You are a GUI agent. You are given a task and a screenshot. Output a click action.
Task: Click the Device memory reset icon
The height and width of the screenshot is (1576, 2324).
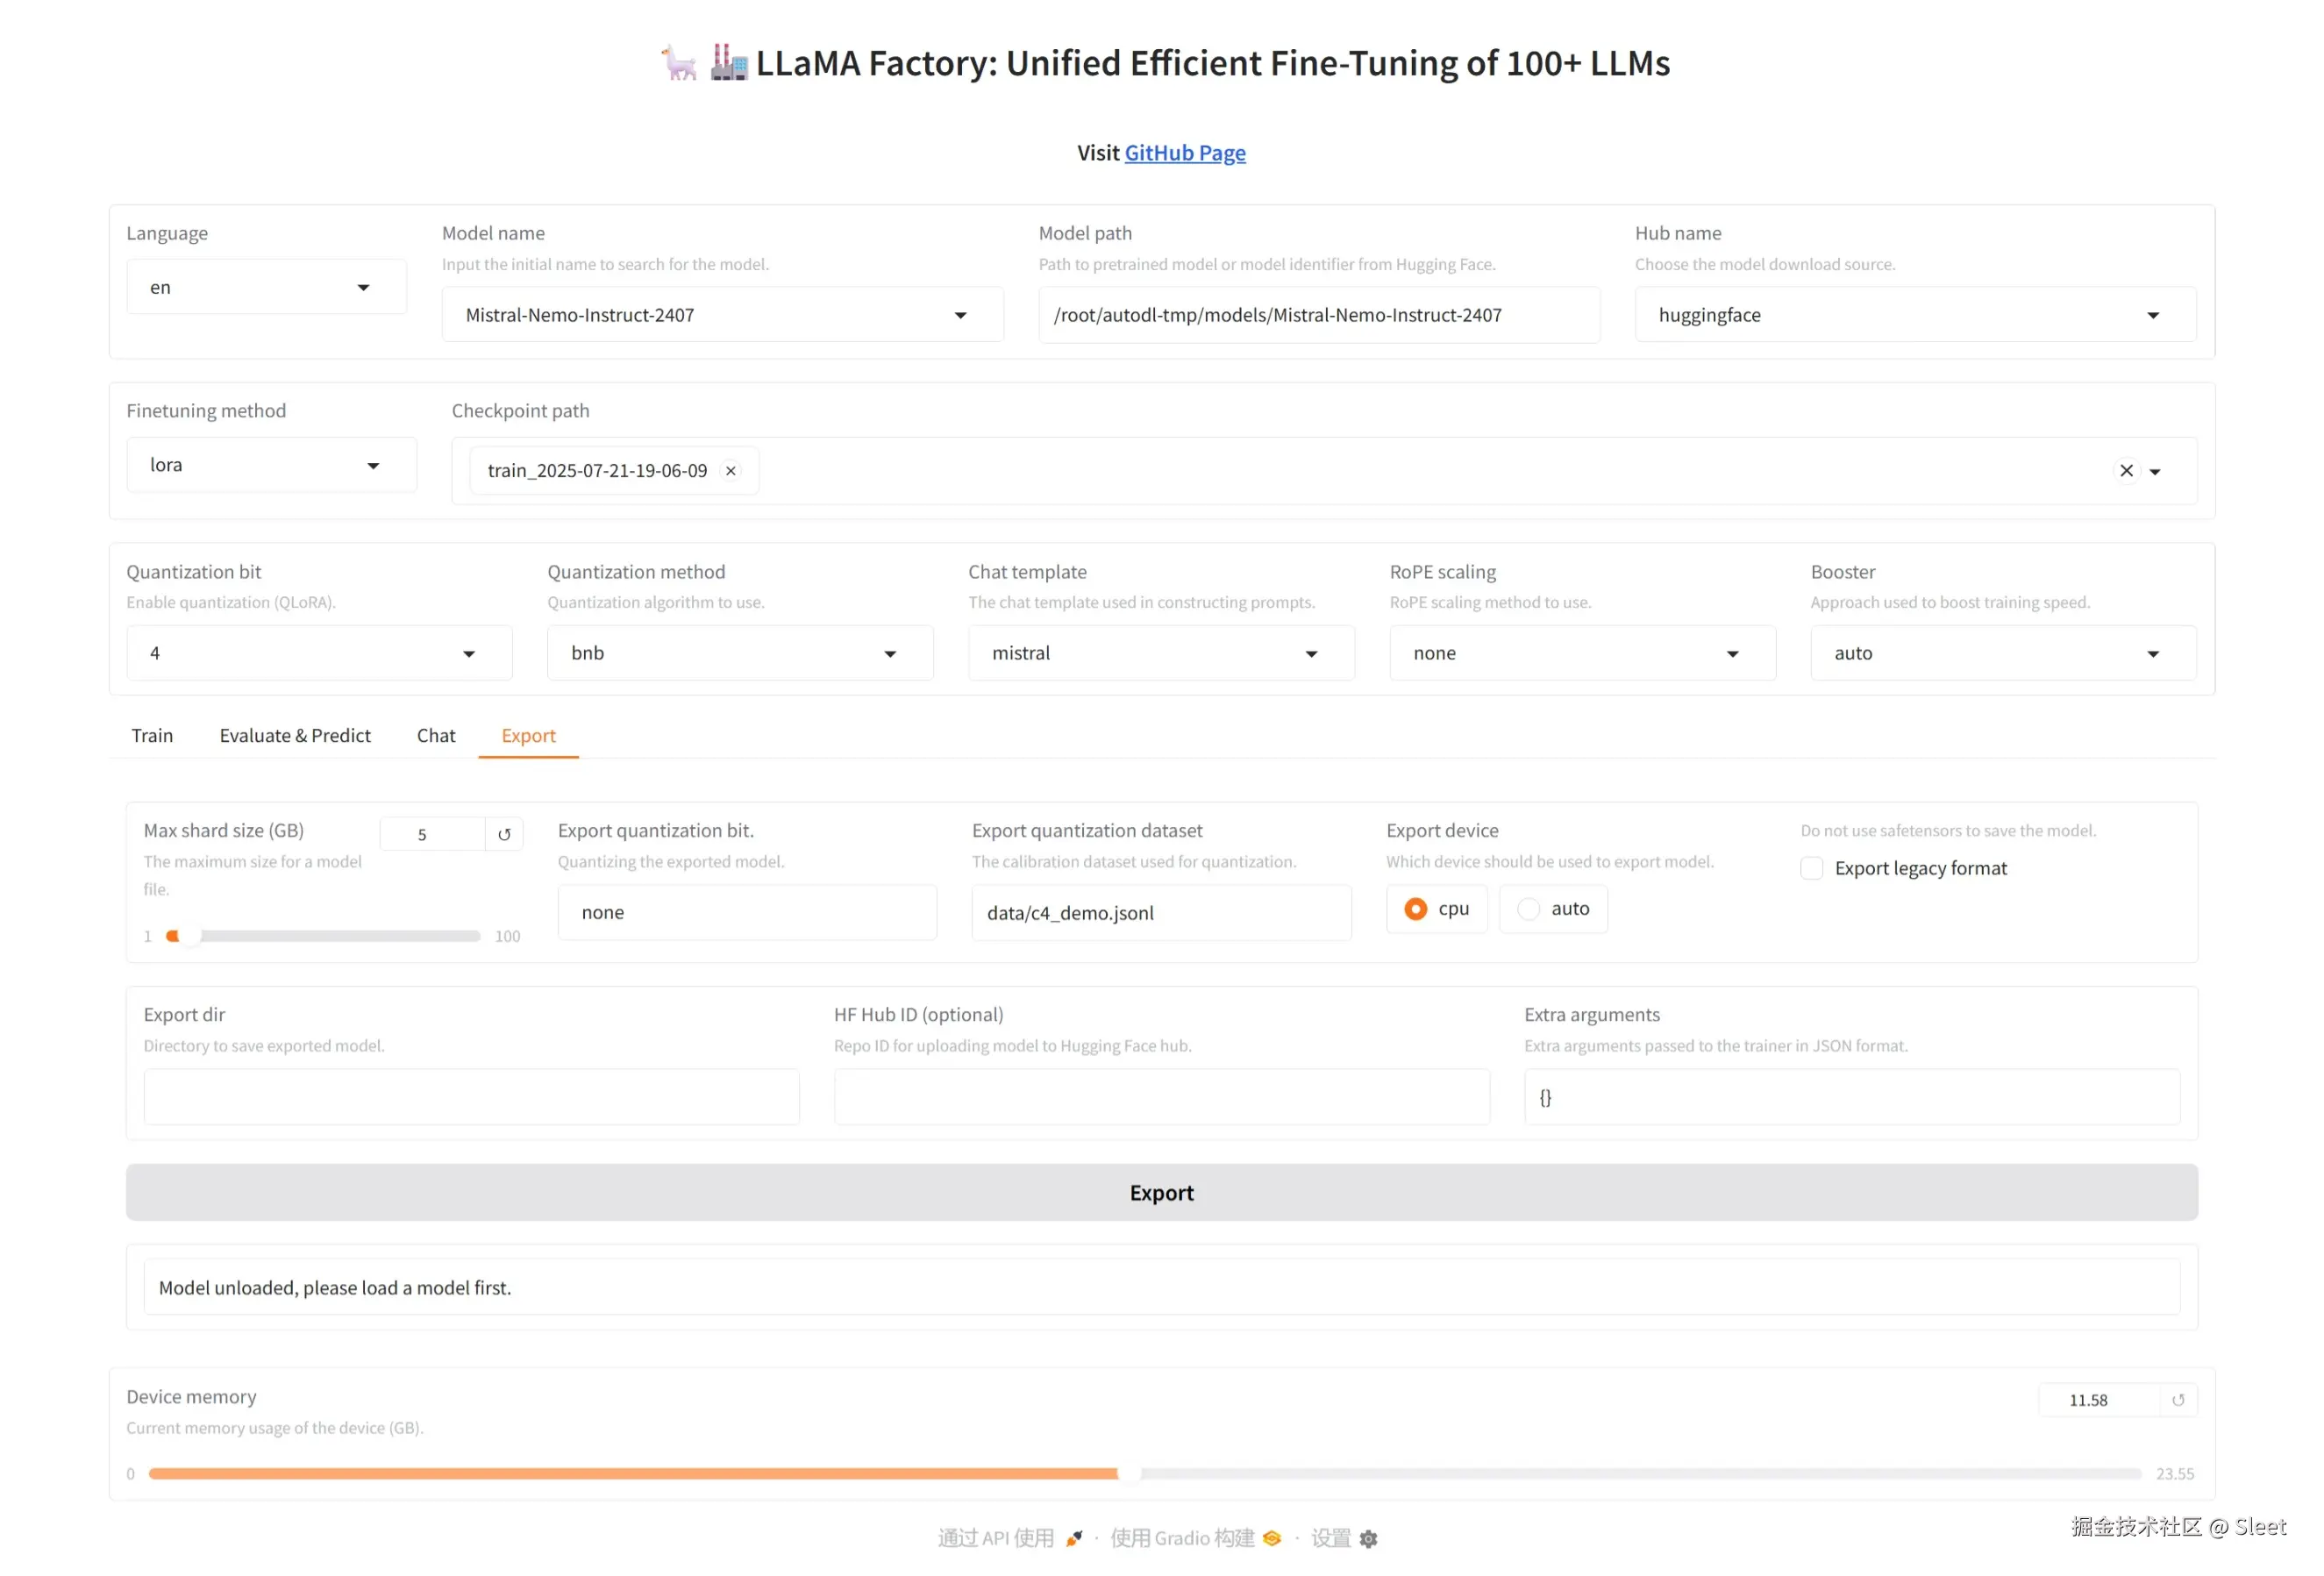(2177, 1400)
